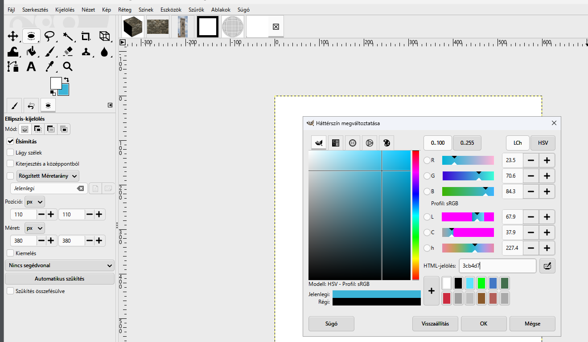Open the Színek menu
588x342 pixels.
(x=145, y=9)
